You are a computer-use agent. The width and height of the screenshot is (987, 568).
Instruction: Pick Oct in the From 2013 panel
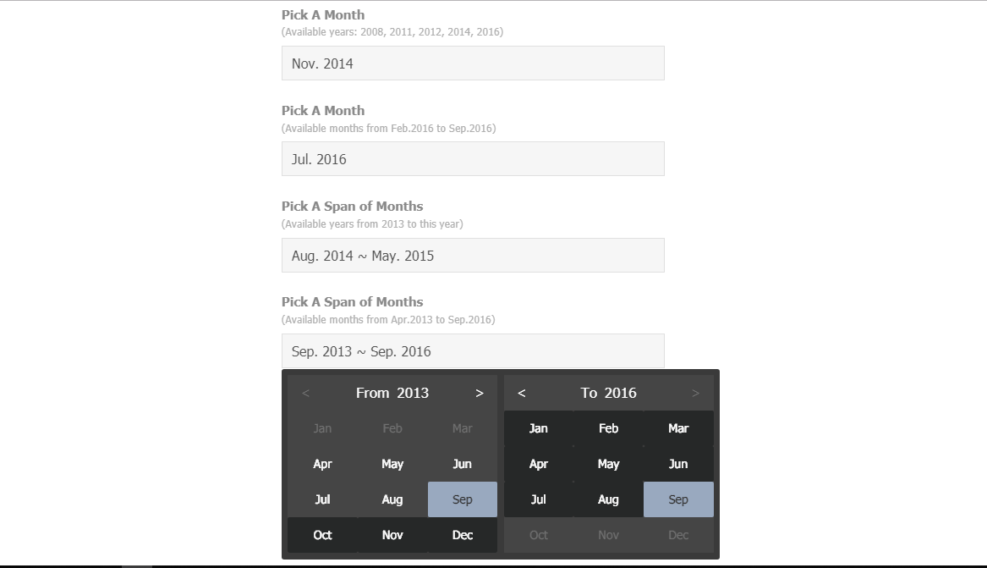pos(322,535)
